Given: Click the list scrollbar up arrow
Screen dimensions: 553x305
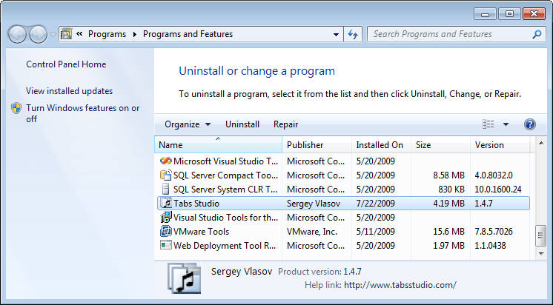Looking at the screenshot, I should (541, 143).
